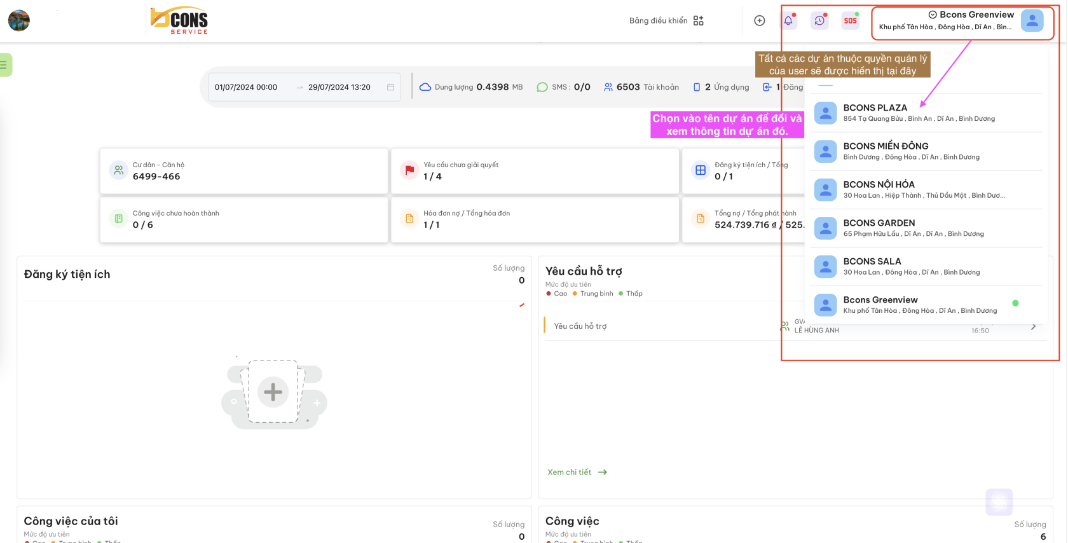Click the plus circle add icon
1068x543 pixels.
[x=760, y=20]
